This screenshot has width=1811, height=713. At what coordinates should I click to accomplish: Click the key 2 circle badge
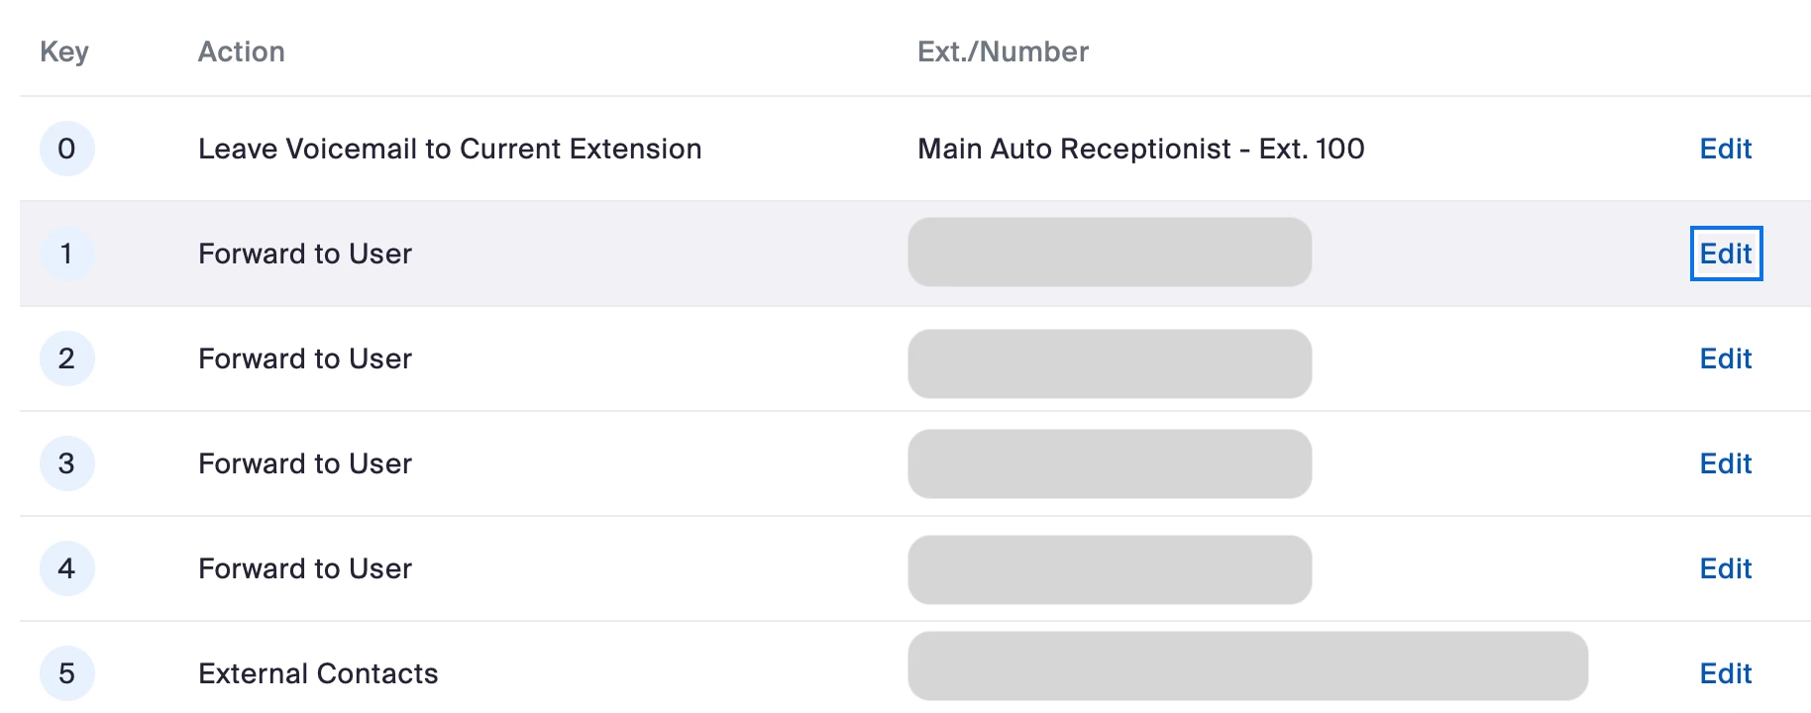point(66,358)
